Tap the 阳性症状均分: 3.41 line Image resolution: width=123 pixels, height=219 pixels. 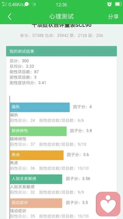pyautogui.click(x=28, y=83)
